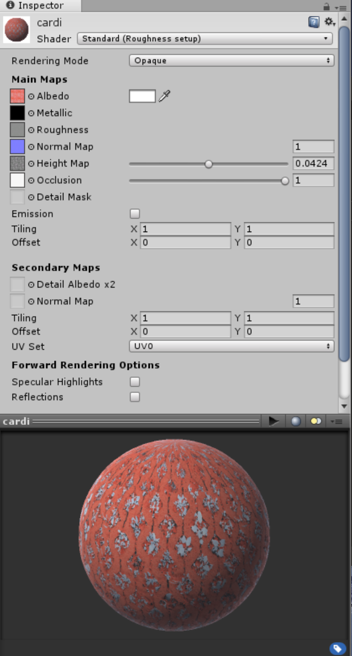Screen dimensions: 352x656
Task: Click the cardi material thumbnail icon
Action: [17, 30]
